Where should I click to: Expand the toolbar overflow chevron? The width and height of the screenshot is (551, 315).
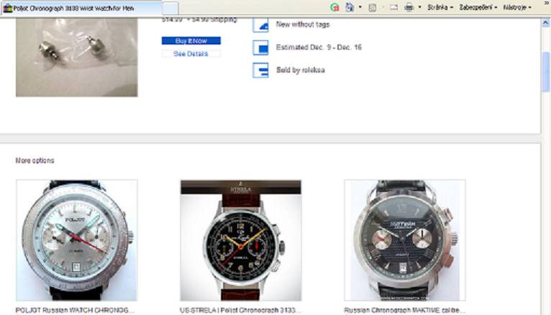point(545,5)
